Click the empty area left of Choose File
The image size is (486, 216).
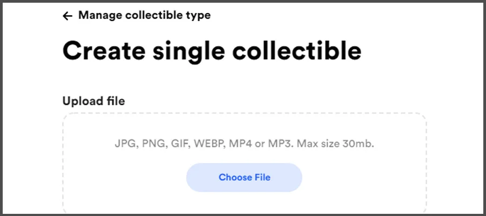[x=124, y=177]
